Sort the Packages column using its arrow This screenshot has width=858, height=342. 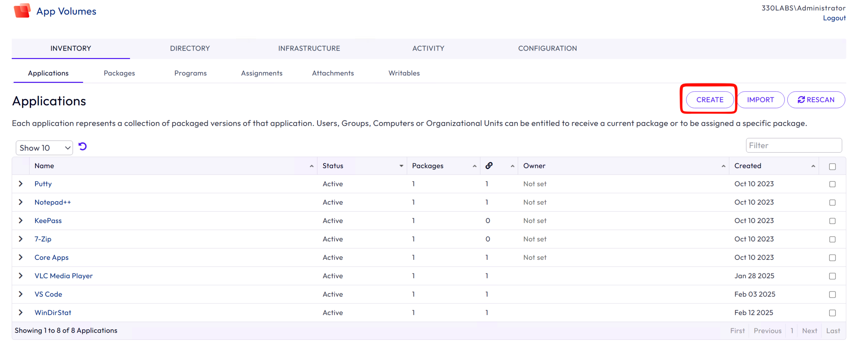pos(475,166)
